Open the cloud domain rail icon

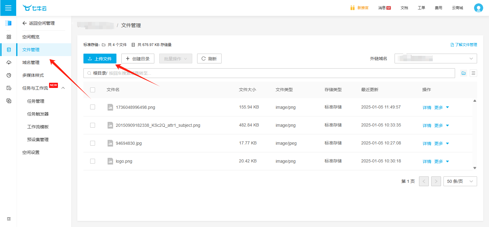9,62
